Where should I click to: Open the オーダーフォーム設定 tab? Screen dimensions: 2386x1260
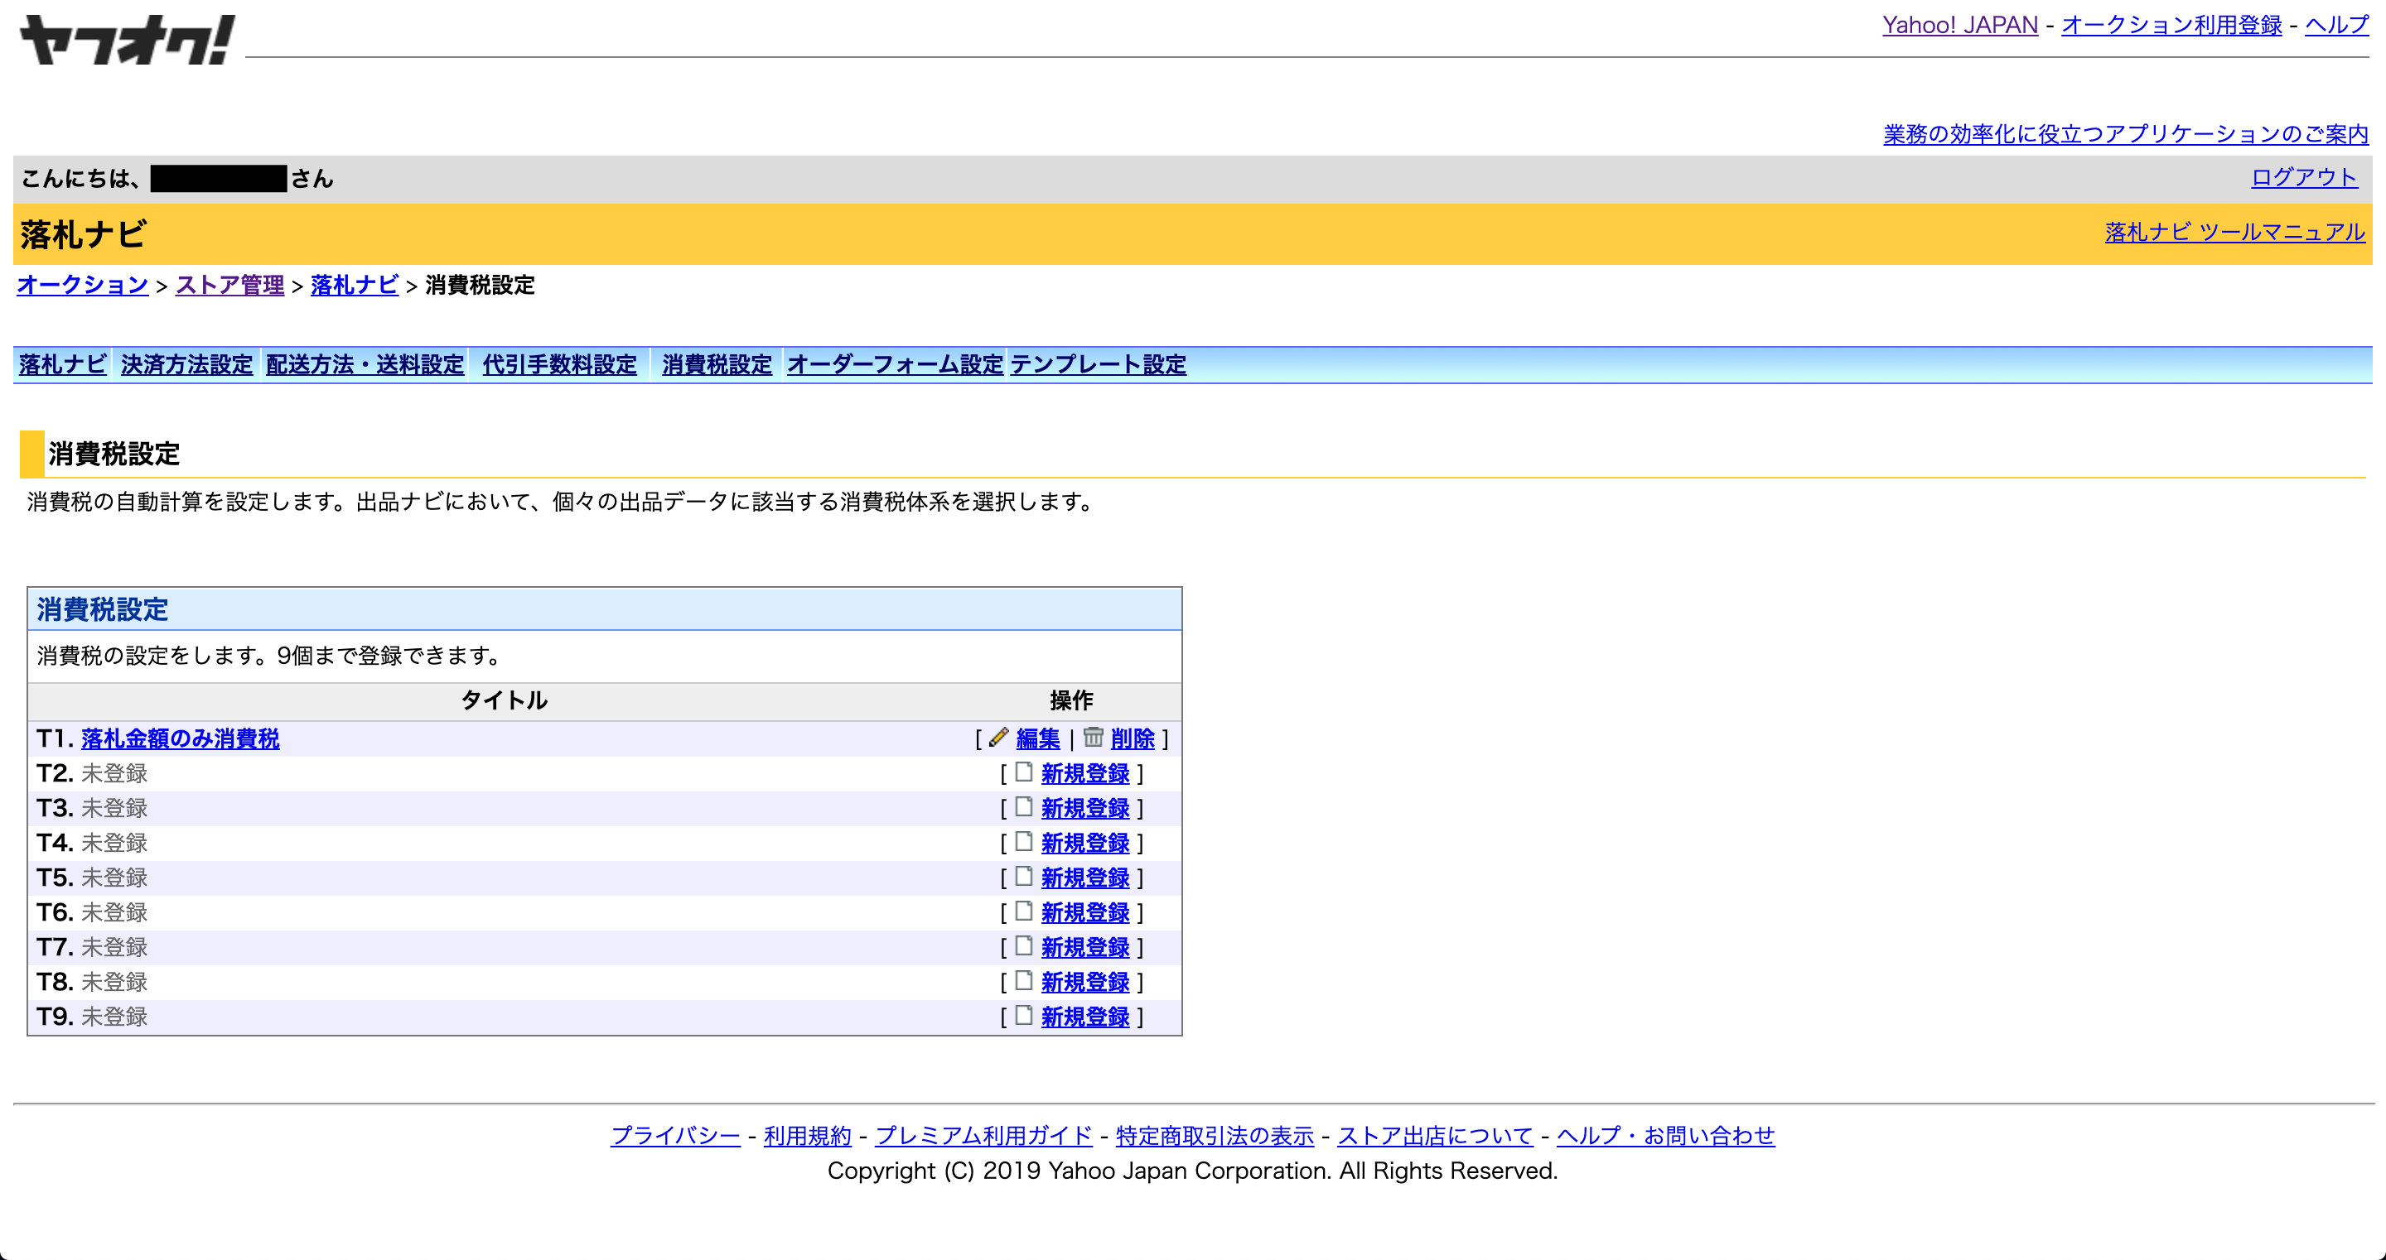(895, 365)
